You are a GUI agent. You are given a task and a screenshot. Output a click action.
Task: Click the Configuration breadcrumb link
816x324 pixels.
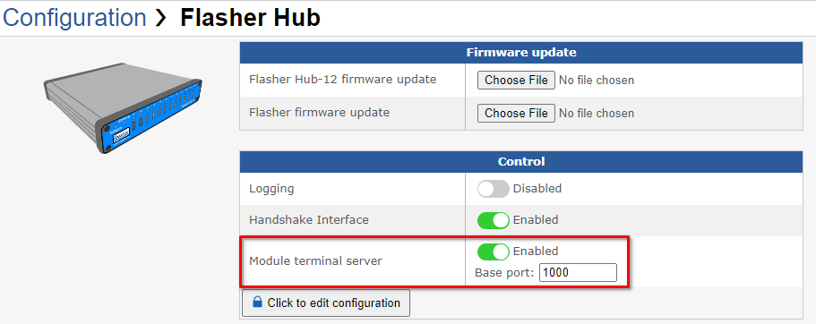[74, 18]
